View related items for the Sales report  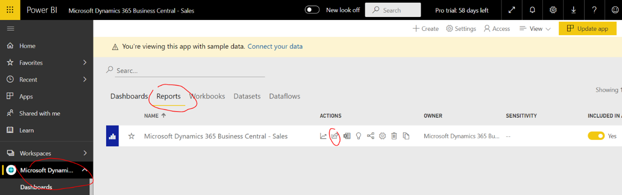370,136
